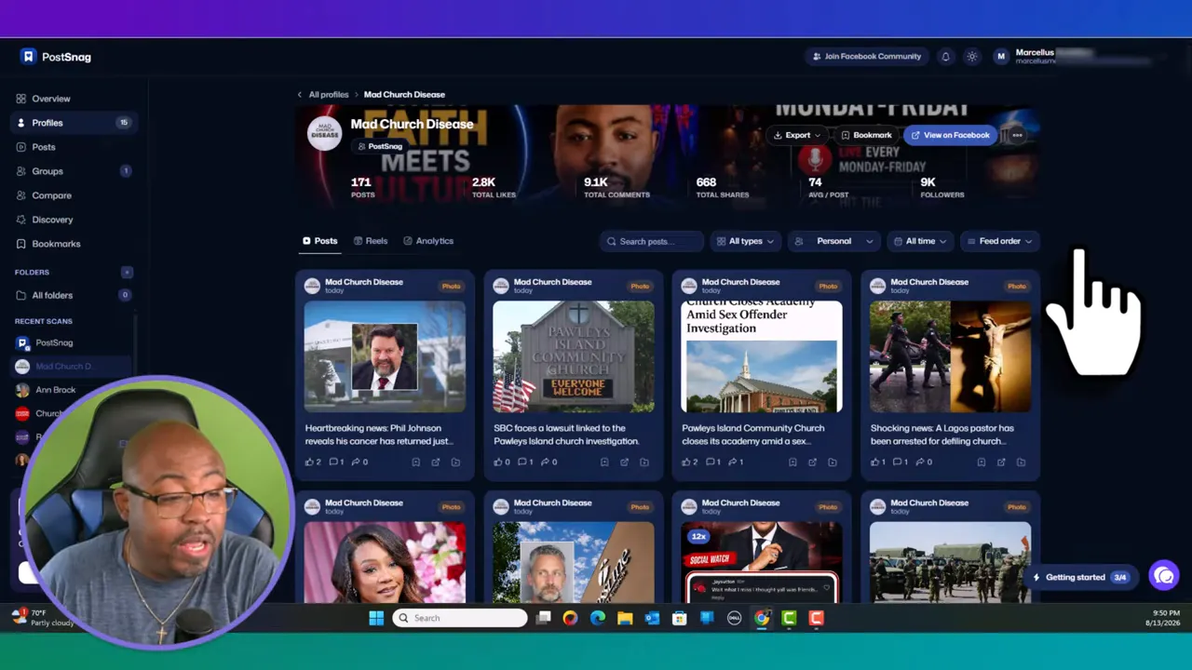Click the Search posts field

point(651,241)
